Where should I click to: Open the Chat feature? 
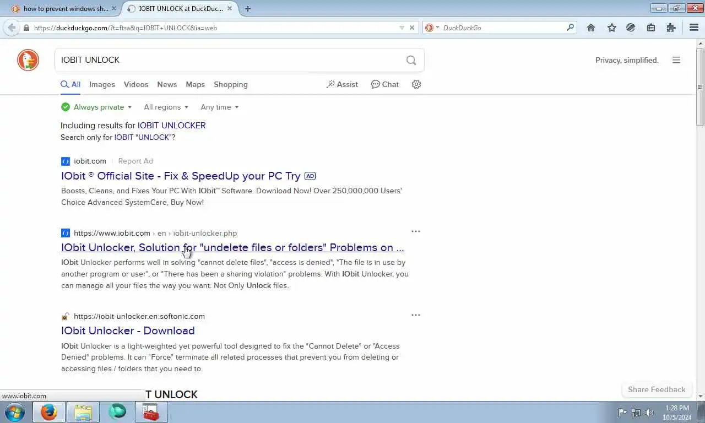click(385, 84)
